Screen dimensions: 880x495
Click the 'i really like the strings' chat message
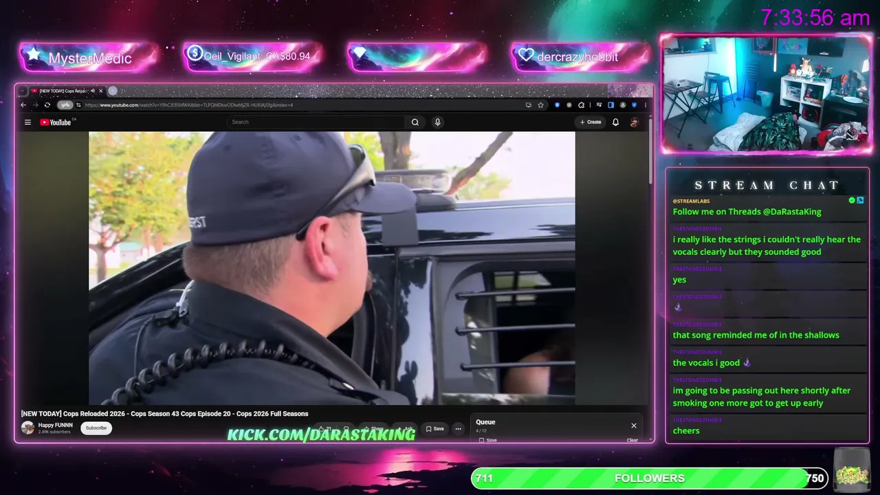pos(767,245)
